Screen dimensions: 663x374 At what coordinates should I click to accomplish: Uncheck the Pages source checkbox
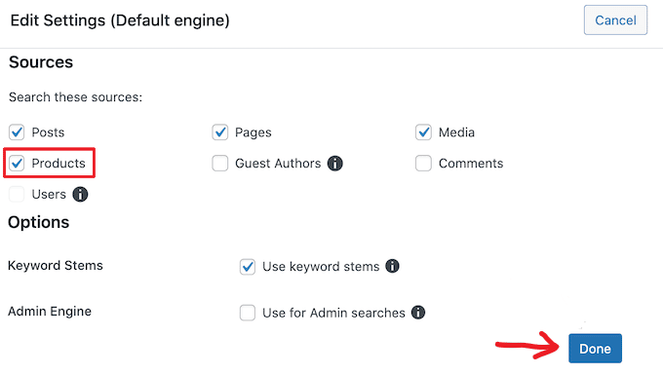tap(220, 132)
